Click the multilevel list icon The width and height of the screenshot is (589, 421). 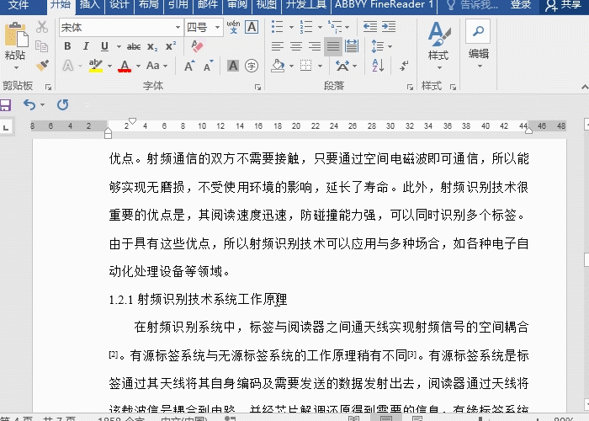tap(335, 27)
